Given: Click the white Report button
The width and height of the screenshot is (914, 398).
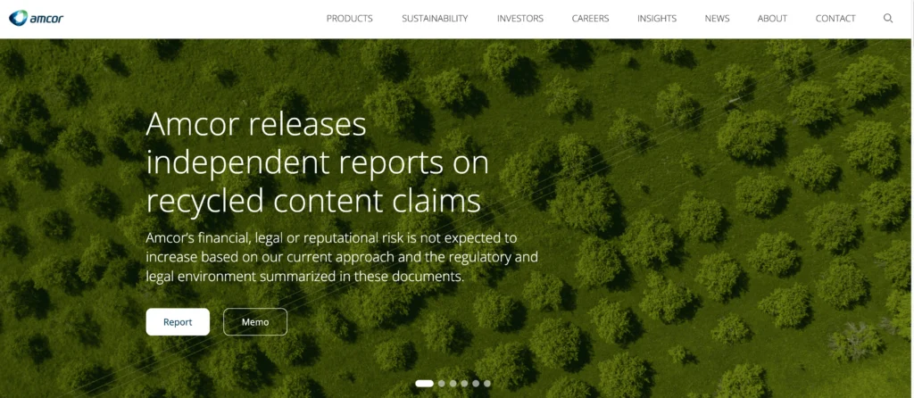Looking at the screenshot, I should coord(178,321).
